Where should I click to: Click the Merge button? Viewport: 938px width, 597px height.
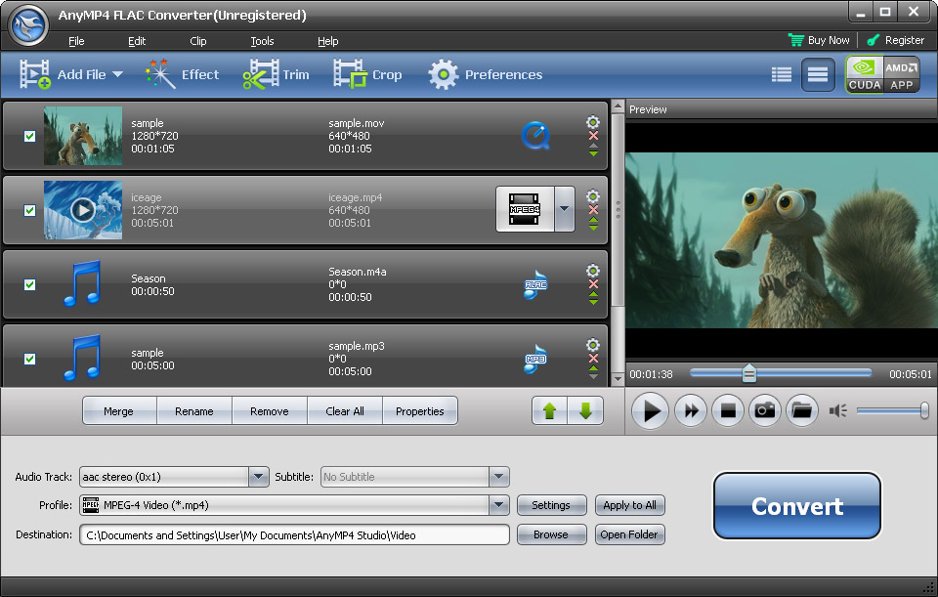pyautogui.click(x=118, y=411)
